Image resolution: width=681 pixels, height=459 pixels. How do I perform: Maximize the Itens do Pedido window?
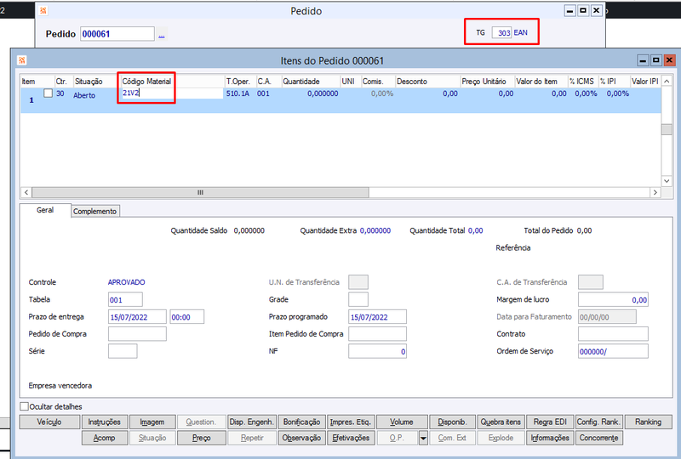pyautogui.click(x=655, y=60)
